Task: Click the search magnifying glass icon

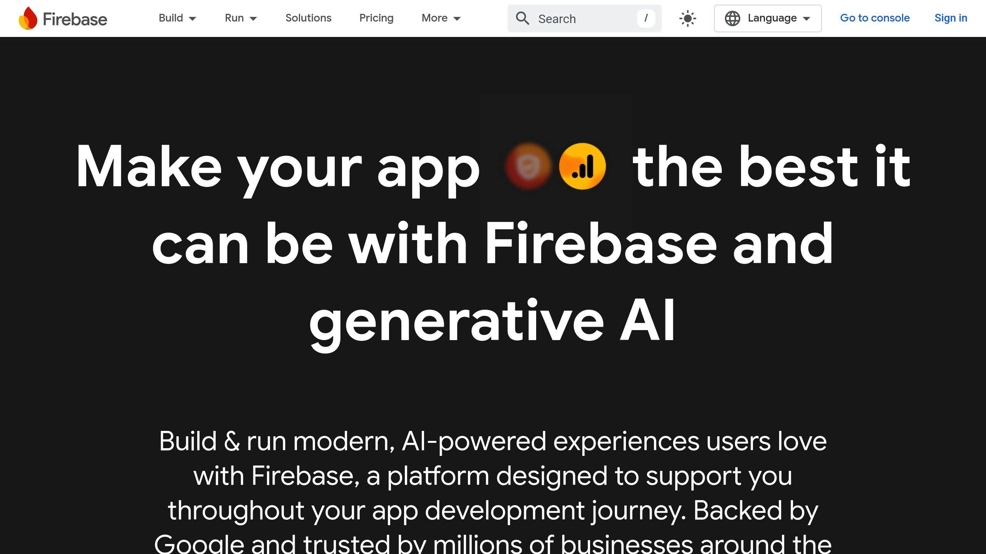Action: click(522, 18)
